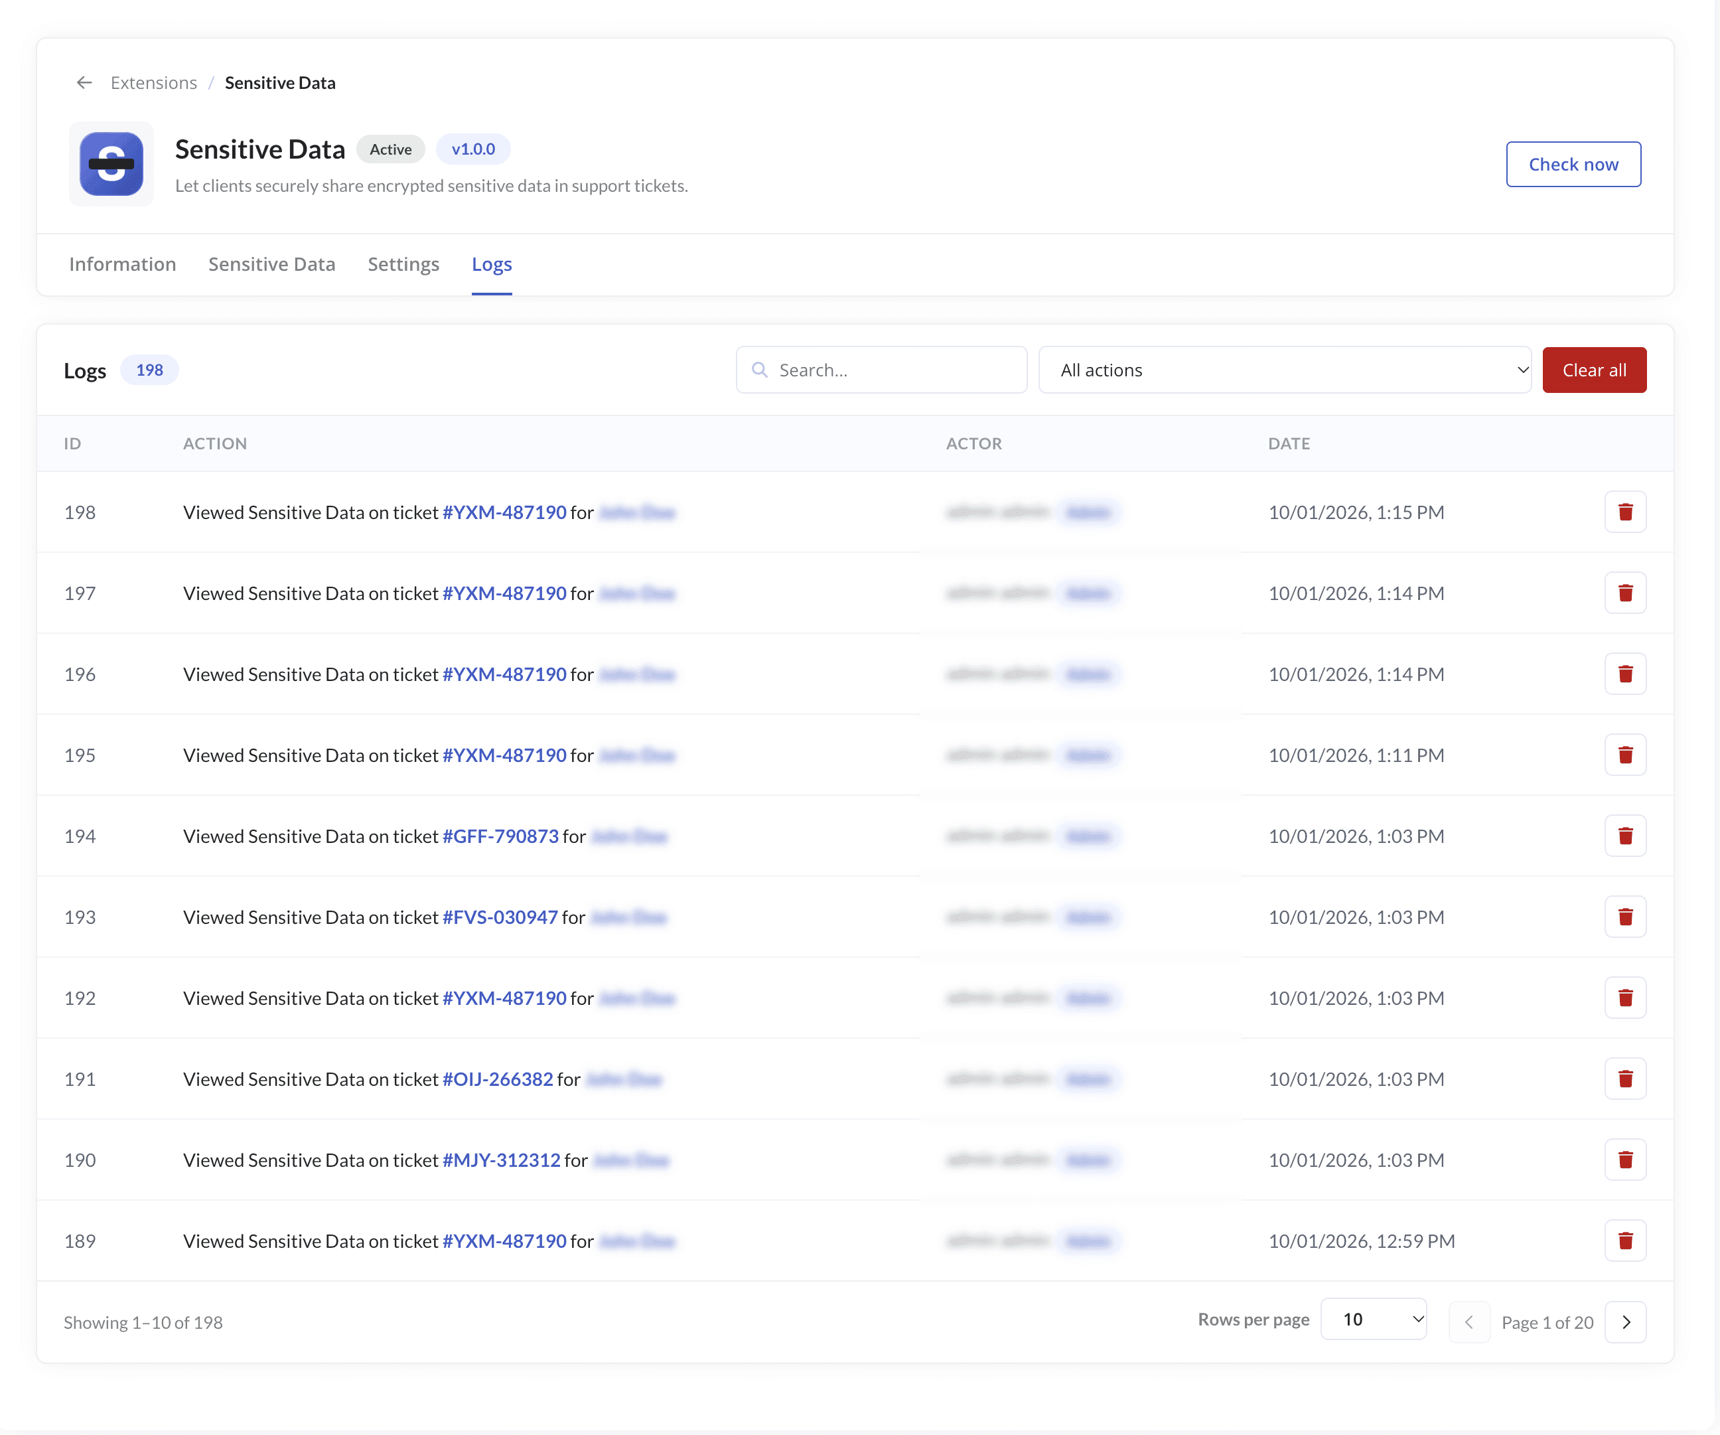1720x1435 pixels.
Task: Click the ACTOR column header
Action: 974,444
